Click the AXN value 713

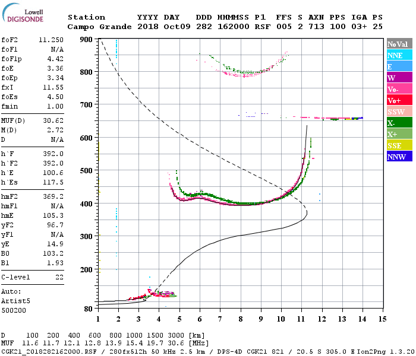[316, 27]
